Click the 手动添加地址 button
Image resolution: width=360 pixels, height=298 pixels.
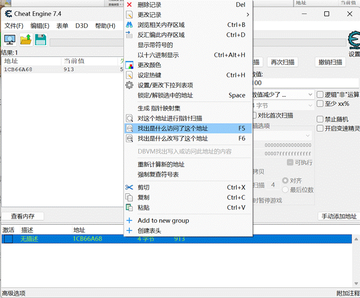click(339, 216)
